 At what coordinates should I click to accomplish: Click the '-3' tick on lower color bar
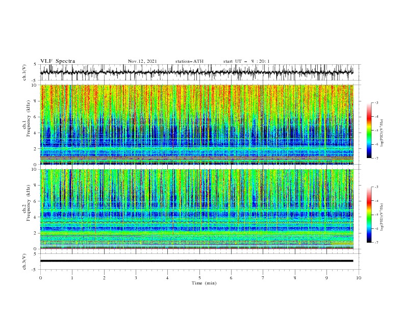point(376,187)
